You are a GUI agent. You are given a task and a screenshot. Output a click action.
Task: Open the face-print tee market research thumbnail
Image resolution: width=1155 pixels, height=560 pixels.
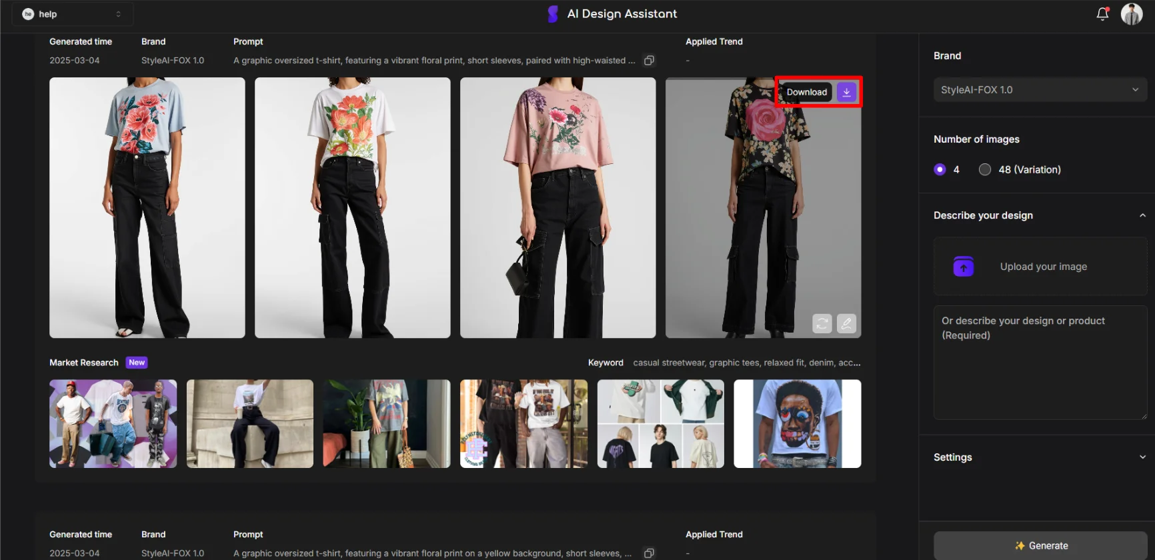click(797, 424)
